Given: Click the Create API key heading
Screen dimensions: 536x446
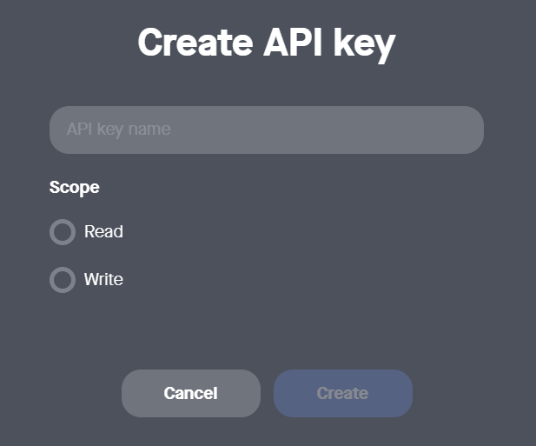Looking at the screenshot, I should tap(266, 43).
